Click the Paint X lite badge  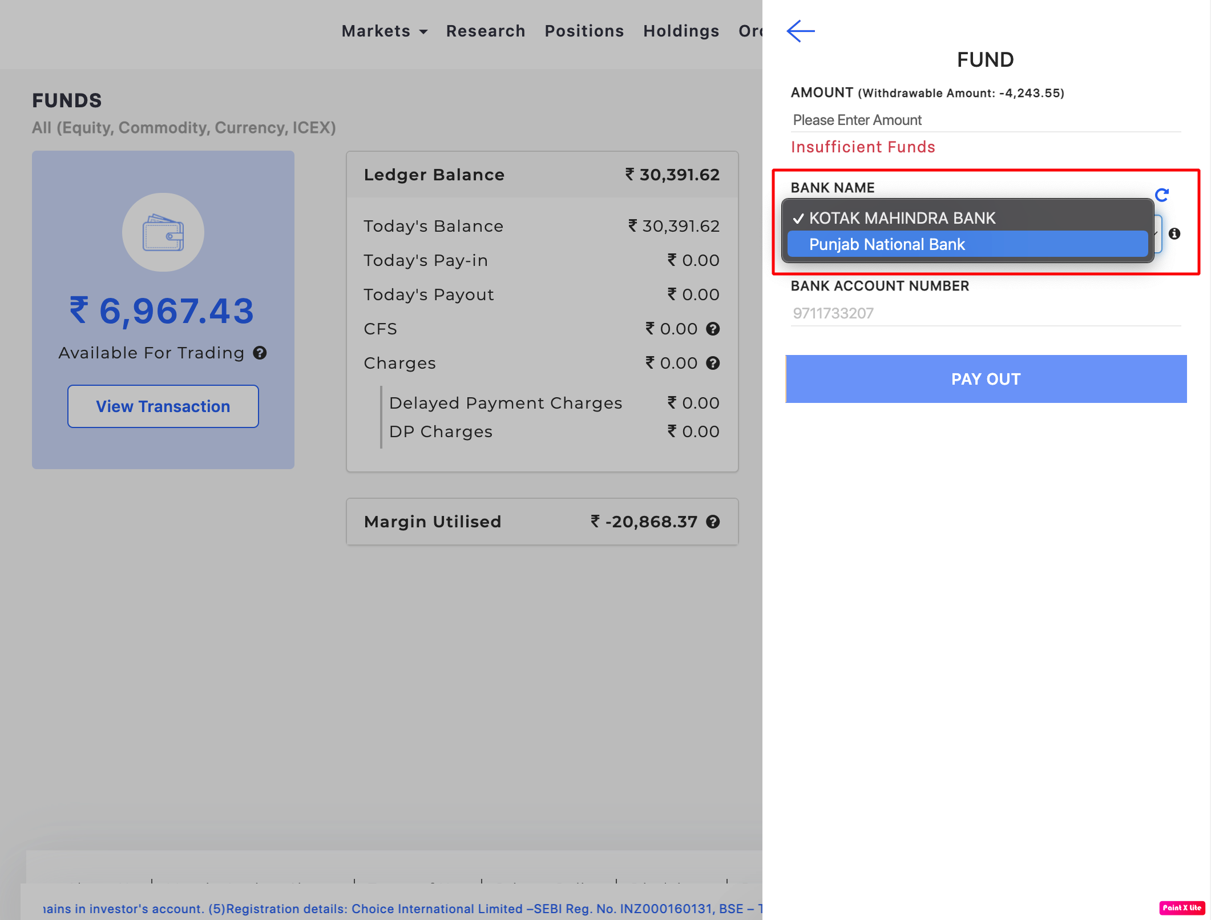click(1182, 907)
